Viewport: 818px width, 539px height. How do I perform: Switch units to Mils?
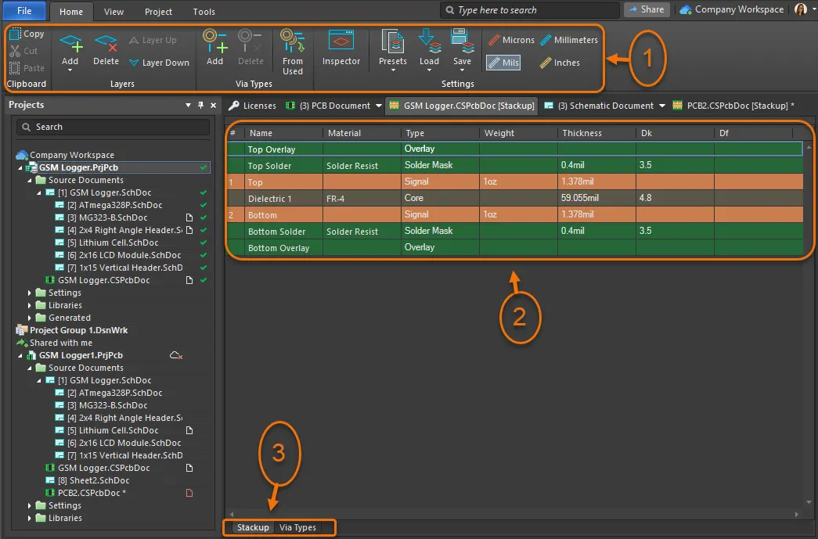[x=503, y=63]
